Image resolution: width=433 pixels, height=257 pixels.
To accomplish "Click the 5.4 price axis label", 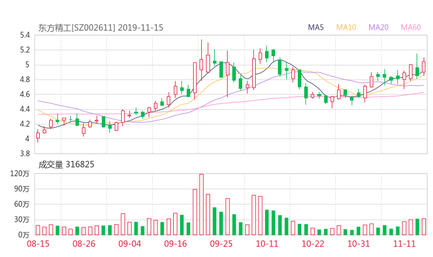I will (x=25, y=35).
